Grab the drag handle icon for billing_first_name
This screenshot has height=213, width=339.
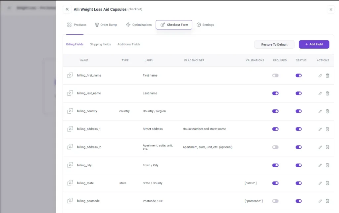[70, 75]
